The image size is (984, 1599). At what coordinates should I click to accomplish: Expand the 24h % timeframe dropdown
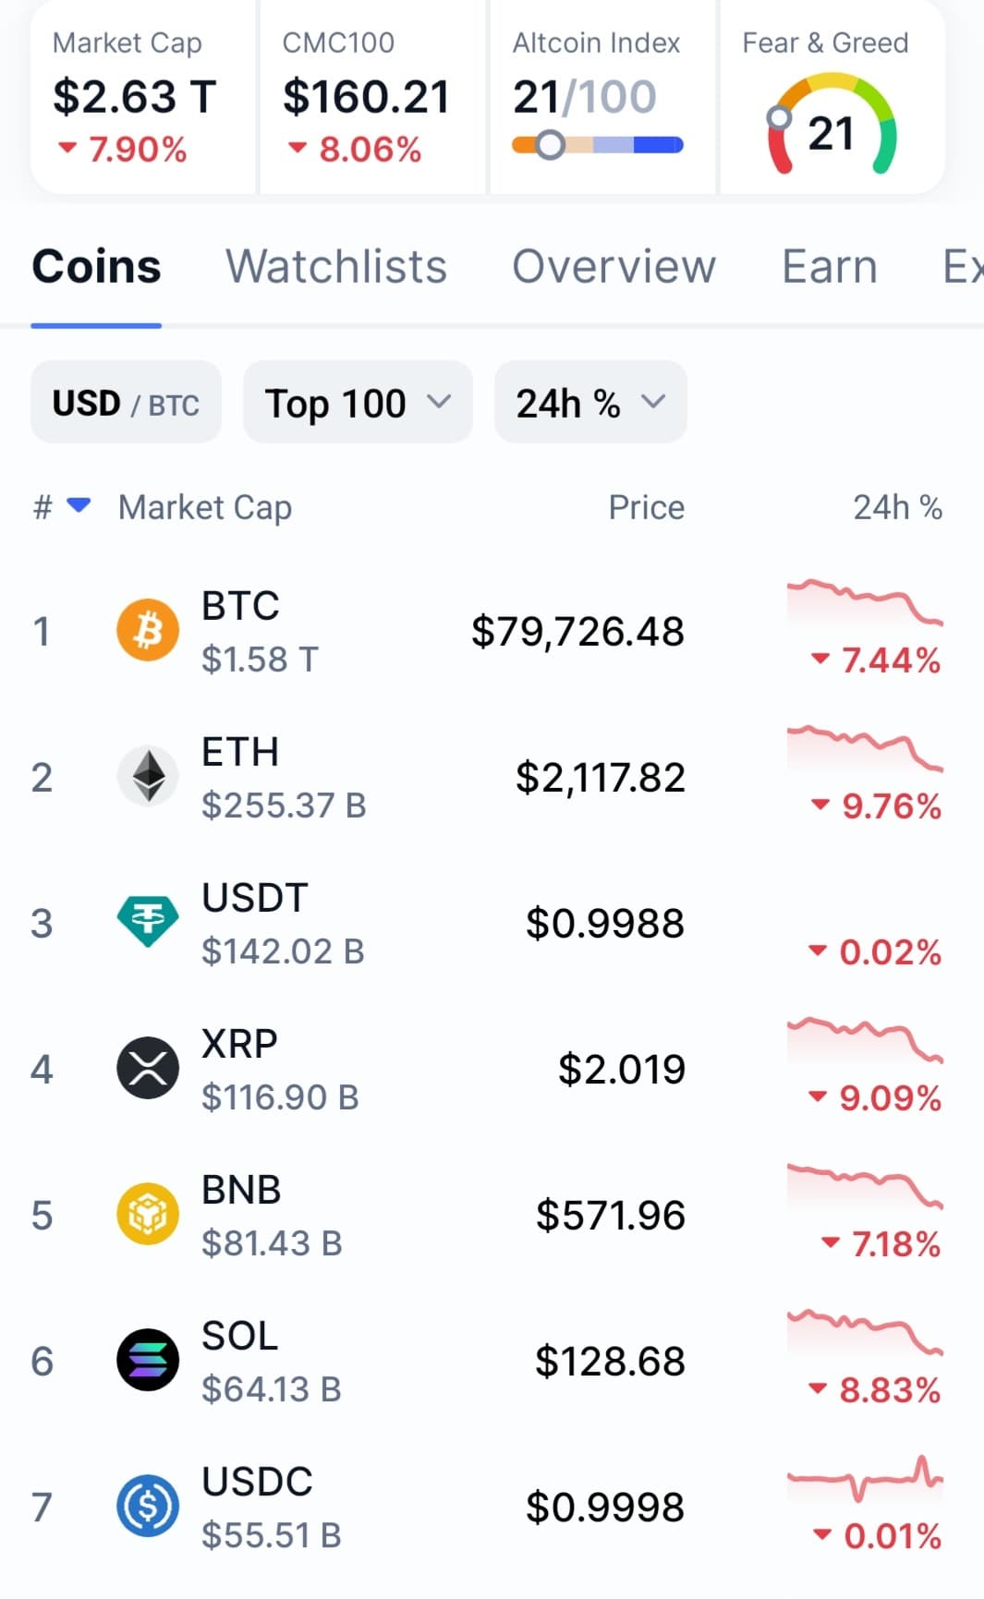pos(590,403)
